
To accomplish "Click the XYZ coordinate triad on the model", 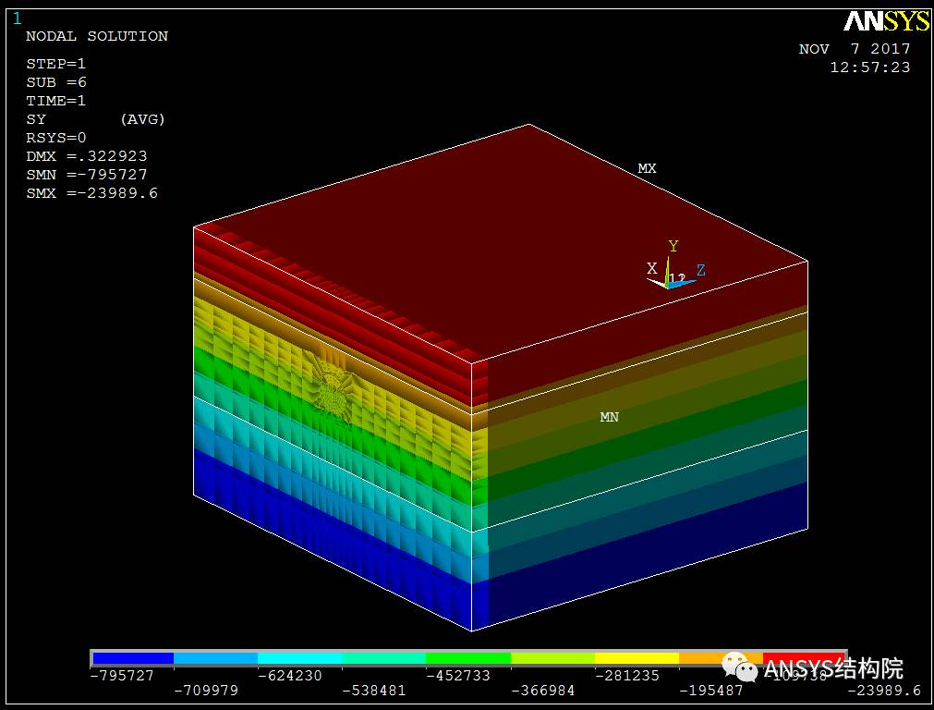I will click(675, 265).
